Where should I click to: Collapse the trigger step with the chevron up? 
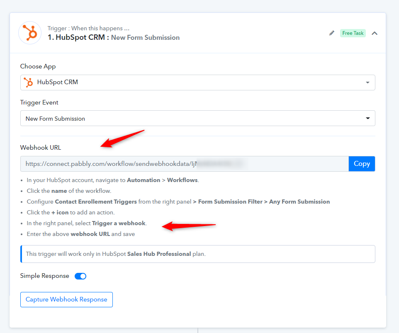[374, 33]
